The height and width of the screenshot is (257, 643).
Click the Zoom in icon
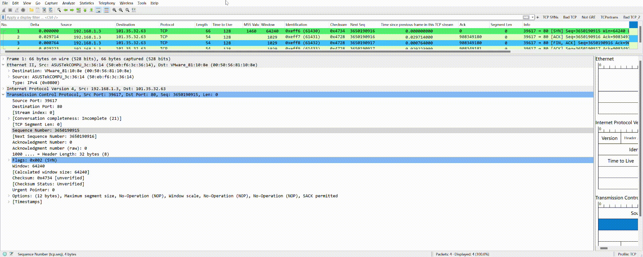point(115,10)
